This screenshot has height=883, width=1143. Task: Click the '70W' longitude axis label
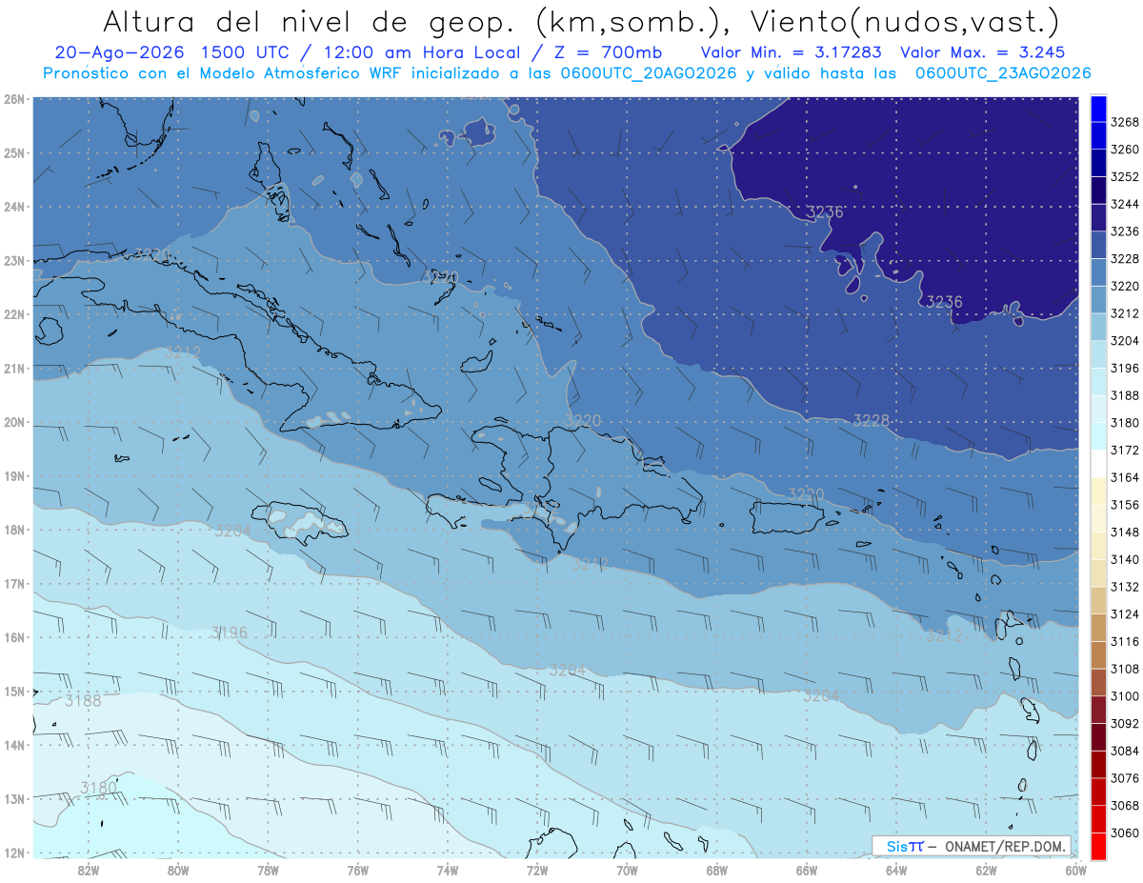click(627, 869)
